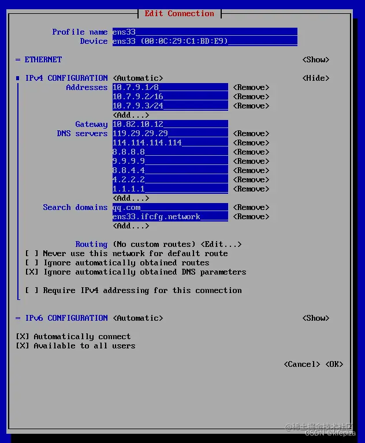Remove address 10.7.9.2/16
The image size is (365, 443).
pos(251,97)
